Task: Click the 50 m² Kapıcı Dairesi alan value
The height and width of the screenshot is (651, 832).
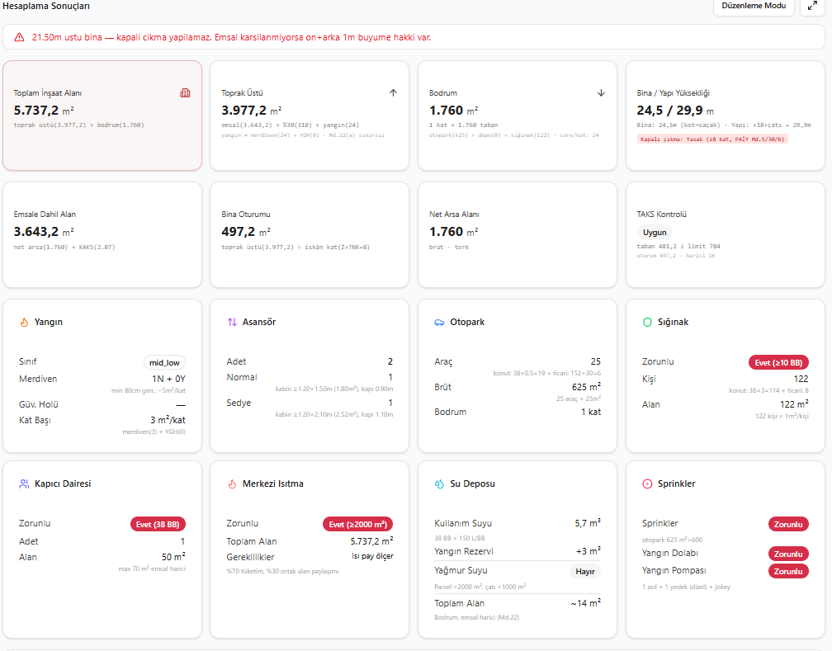Action: point(173,557)
